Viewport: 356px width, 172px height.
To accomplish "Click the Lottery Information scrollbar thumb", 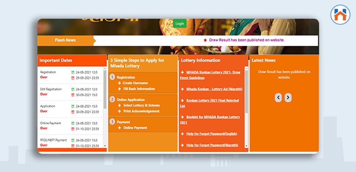I will click(246, 91).
